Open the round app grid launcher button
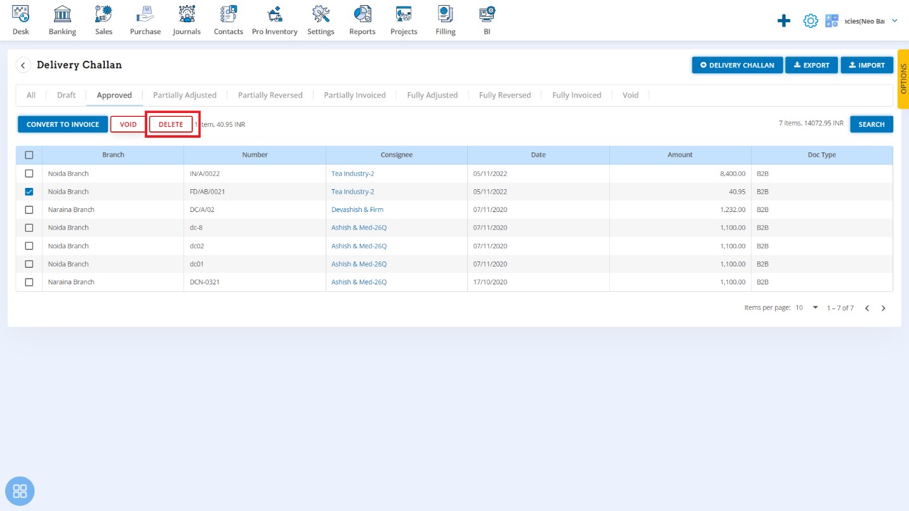The width and height of the screenshot is (909, 511). tap(20, 491)
